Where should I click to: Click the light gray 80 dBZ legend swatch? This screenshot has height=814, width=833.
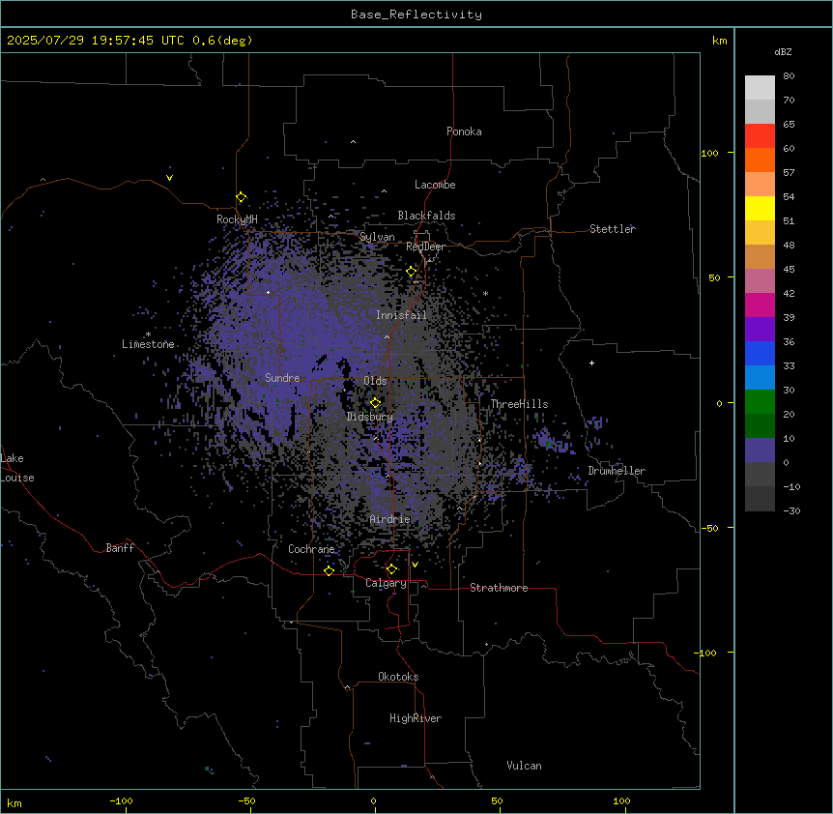[x=760, y=87]
